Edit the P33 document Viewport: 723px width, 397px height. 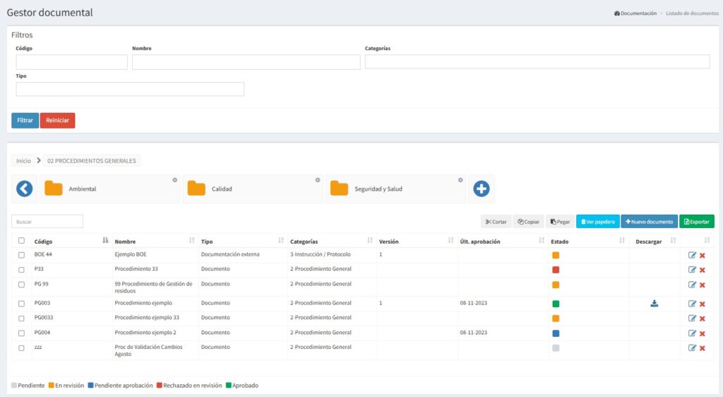click(x=692, y=270)
